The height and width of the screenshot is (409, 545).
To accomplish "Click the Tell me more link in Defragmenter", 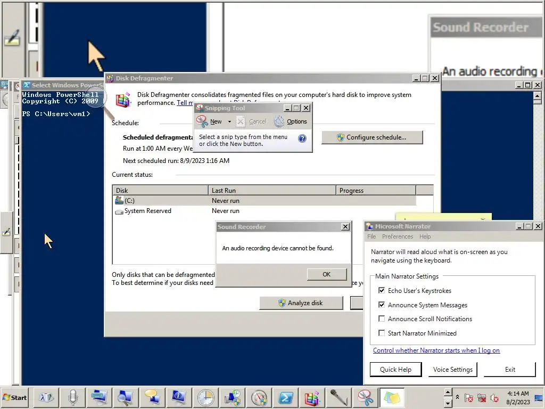I will [185, 103].
